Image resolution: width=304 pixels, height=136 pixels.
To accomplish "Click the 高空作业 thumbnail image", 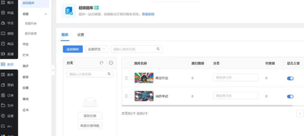I will [144, 78].
